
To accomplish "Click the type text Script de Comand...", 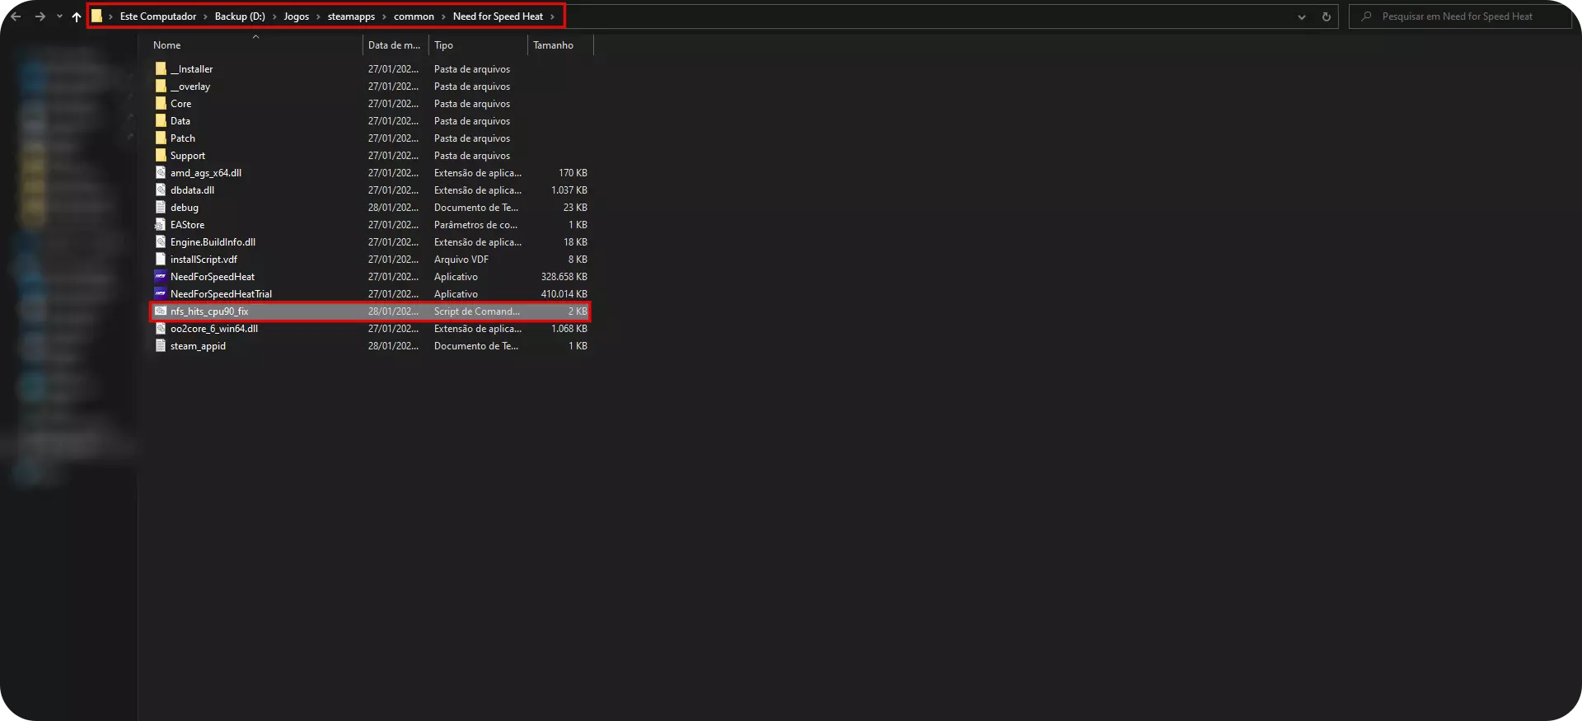I will tap(477, 311).
